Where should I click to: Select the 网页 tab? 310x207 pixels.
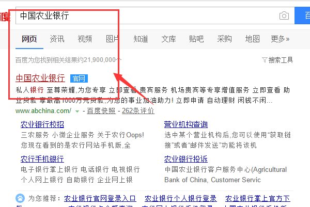click(x=29, y=39)
